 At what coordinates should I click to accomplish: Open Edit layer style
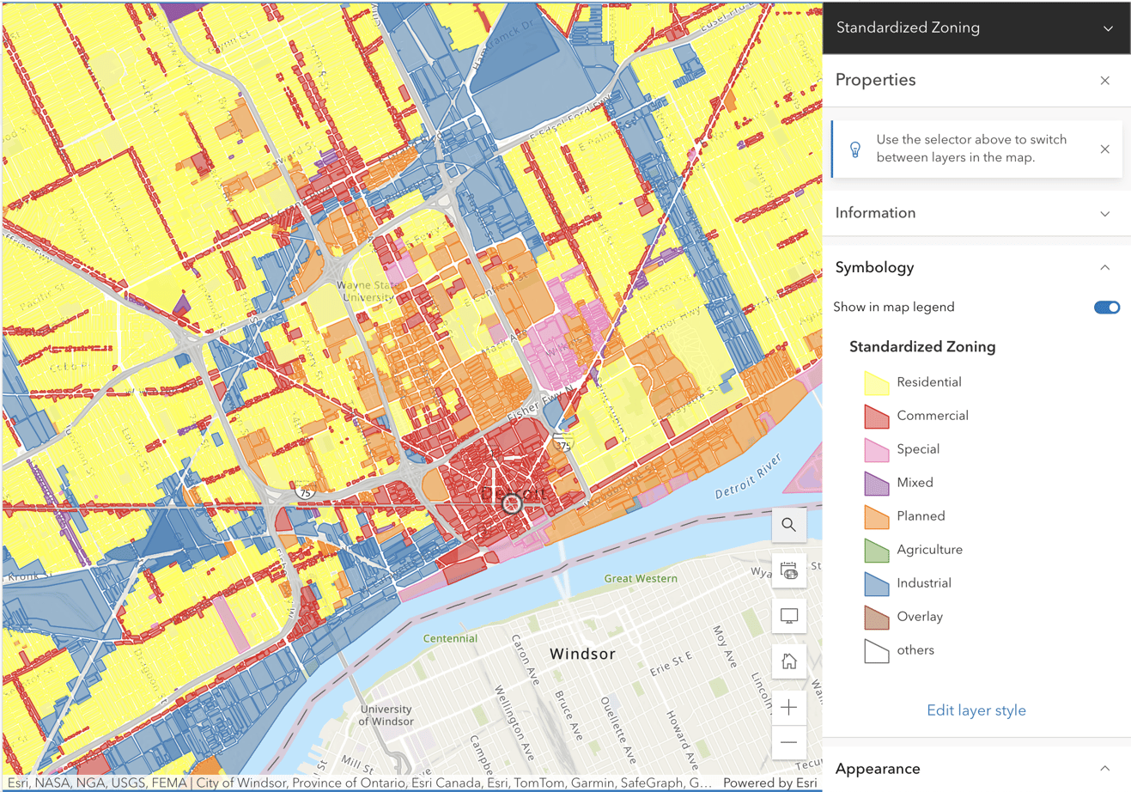pyautogui.click(x=976, y=710)
